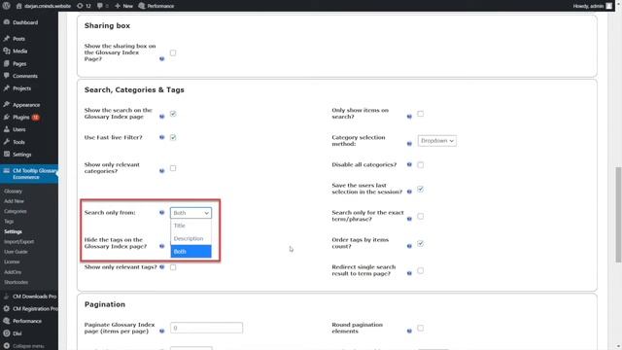
Task: Toggle Use Fast-live Filter checkbox
Action: [x=173, y=137]
